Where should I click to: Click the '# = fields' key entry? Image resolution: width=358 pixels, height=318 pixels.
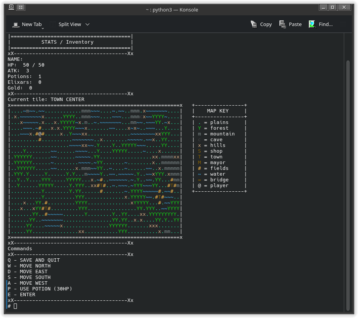(x=213, y=168)
